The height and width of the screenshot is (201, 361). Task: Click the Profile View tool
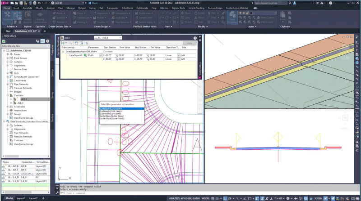145,13
